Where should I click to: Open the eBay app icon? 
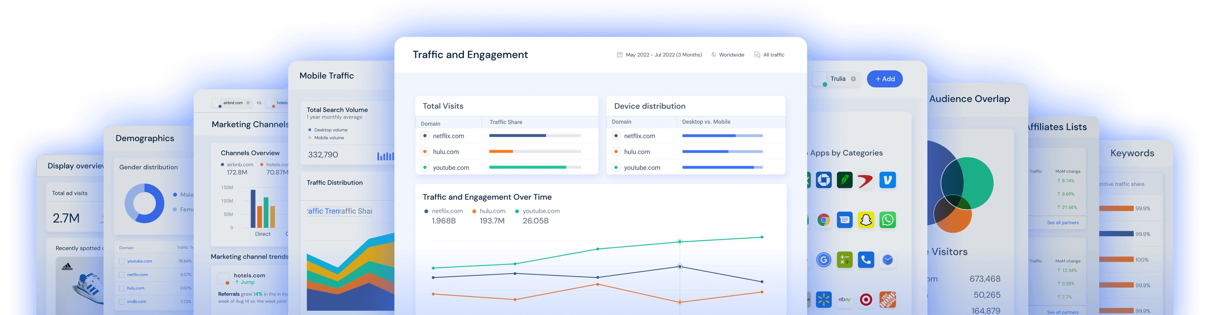click(844, 300)
